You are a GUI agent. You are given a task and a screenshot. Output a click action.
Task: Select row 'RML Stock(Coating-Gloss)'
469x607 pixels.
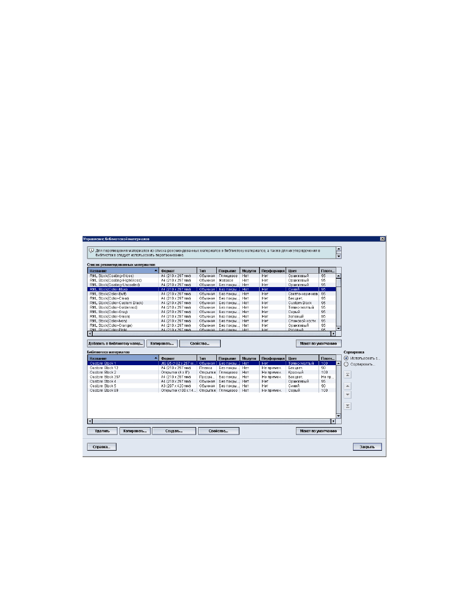211,276
